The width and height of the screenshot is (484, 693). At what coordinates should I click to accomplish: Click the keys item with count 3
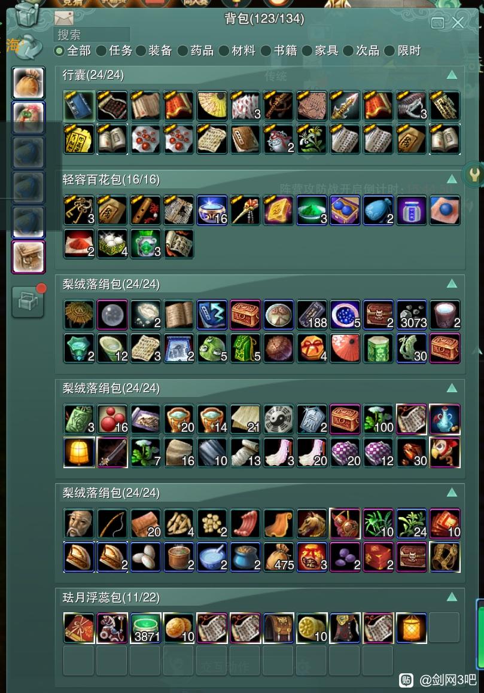79,210
